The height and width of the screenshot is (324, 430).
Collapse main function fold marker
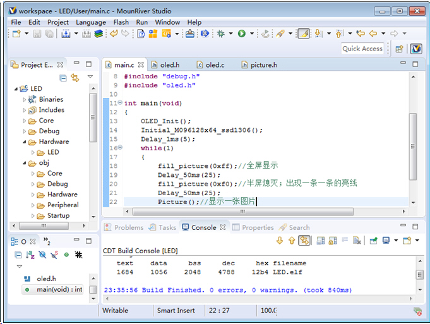[120, 103]
